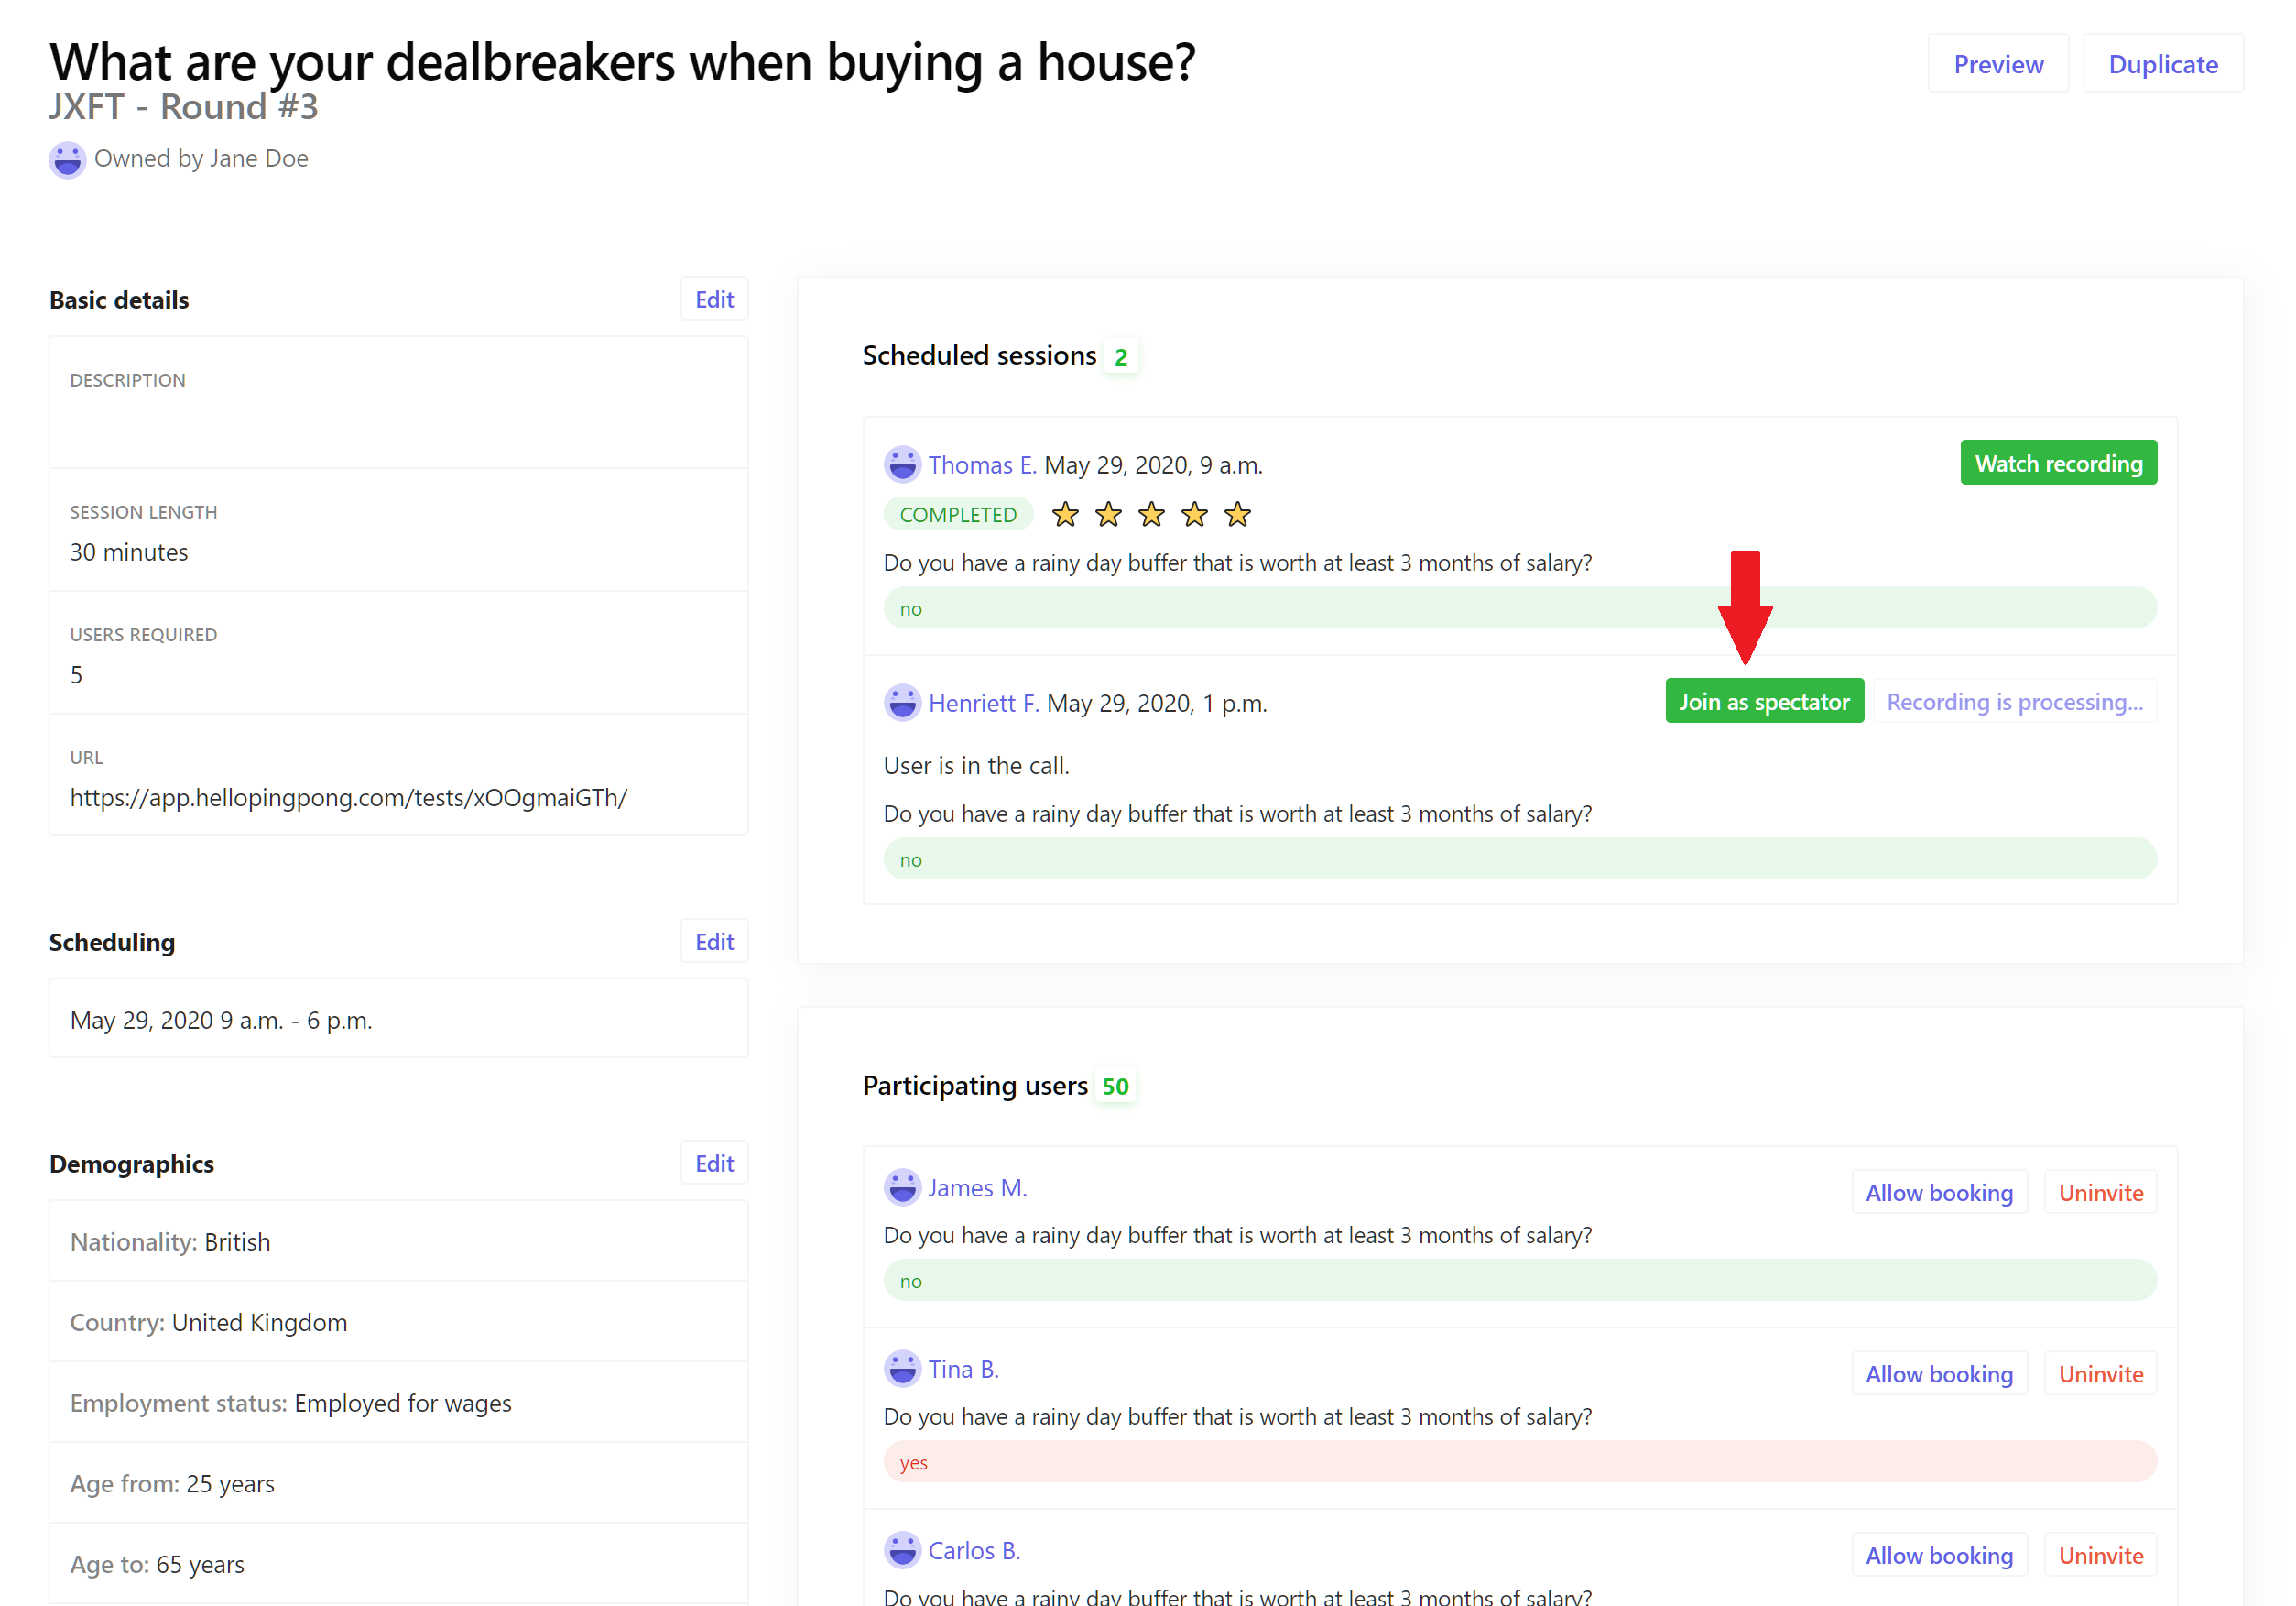Click Jane Doe's owner avatar icon
This screenshot has height=1606, width=2296.
coord(67,159)
